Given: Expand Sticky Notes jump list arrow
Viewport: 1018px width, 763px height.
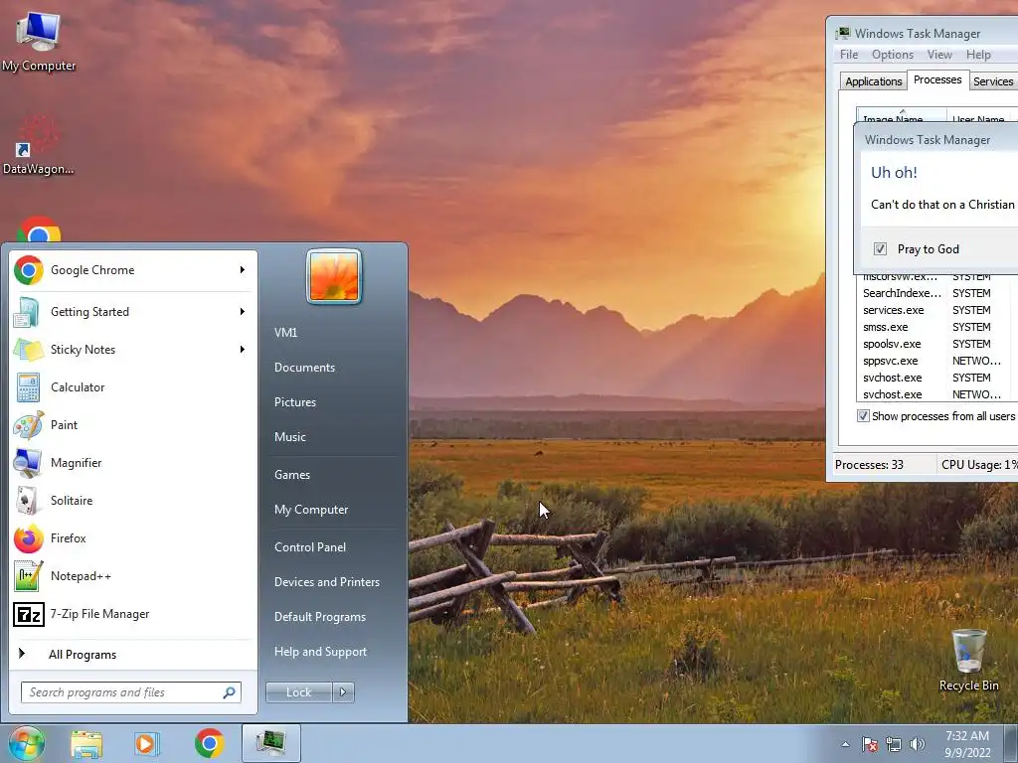Looking at the screenshot, I should [x=243, y=349].
